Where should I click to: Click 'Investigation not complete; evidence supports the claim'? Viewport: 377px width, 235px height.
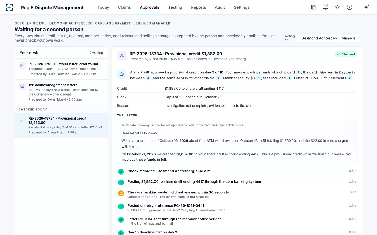coord(209,106)
